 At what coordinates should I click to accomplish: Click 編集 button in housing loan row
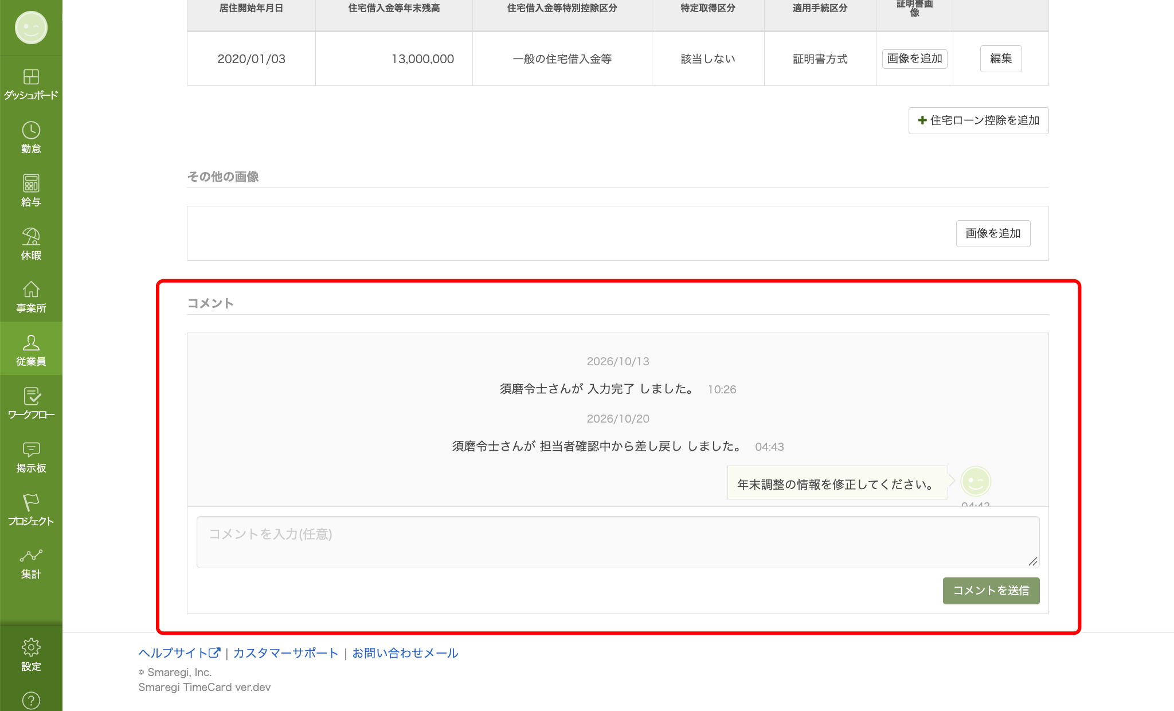[1001, 58]
